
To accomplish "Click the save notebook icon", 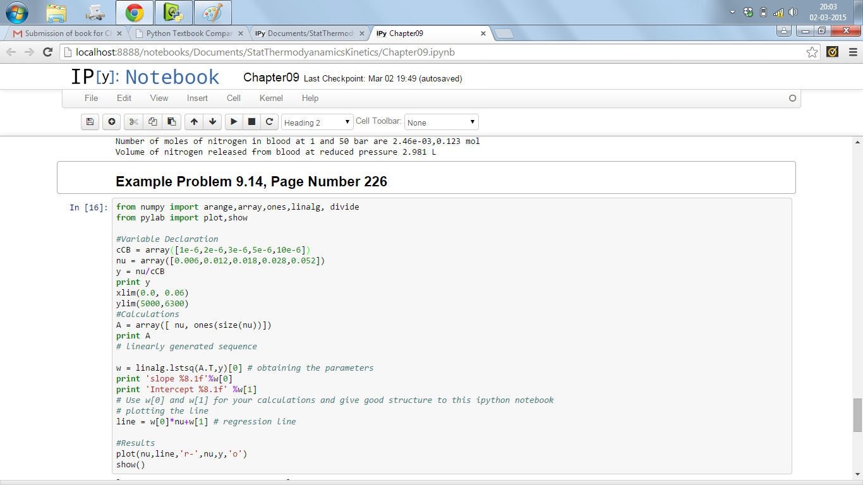I will point(90,122).
